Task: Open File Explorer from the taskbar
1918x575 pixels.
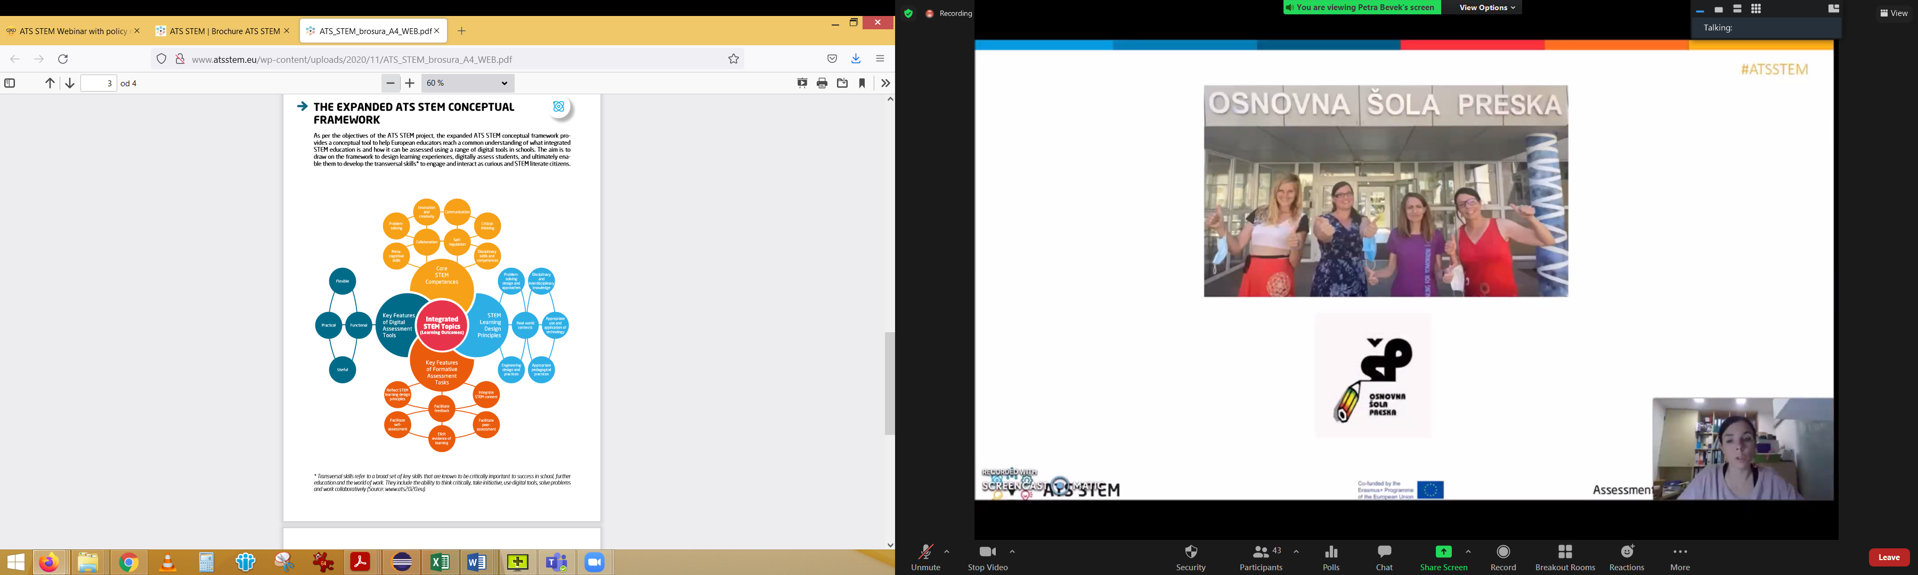Action: point(88,562)
